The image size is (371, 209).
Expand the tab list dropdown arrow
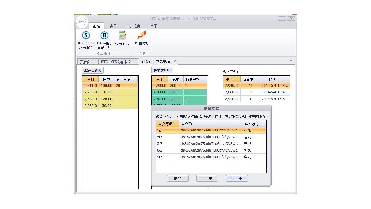tap(291, 61)
